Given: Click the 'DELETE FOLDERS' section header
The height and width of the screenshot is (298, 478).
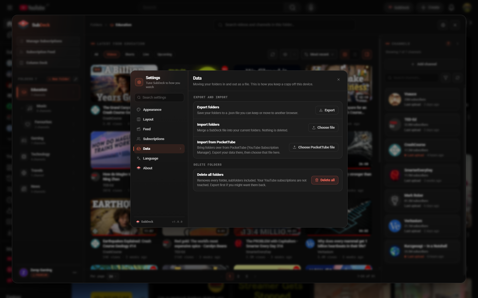Looking at the screenshot, I should click(x=208, y=165).
